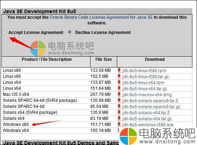Click the Download column header
This screenshot has width=197, height=145.
155,59
